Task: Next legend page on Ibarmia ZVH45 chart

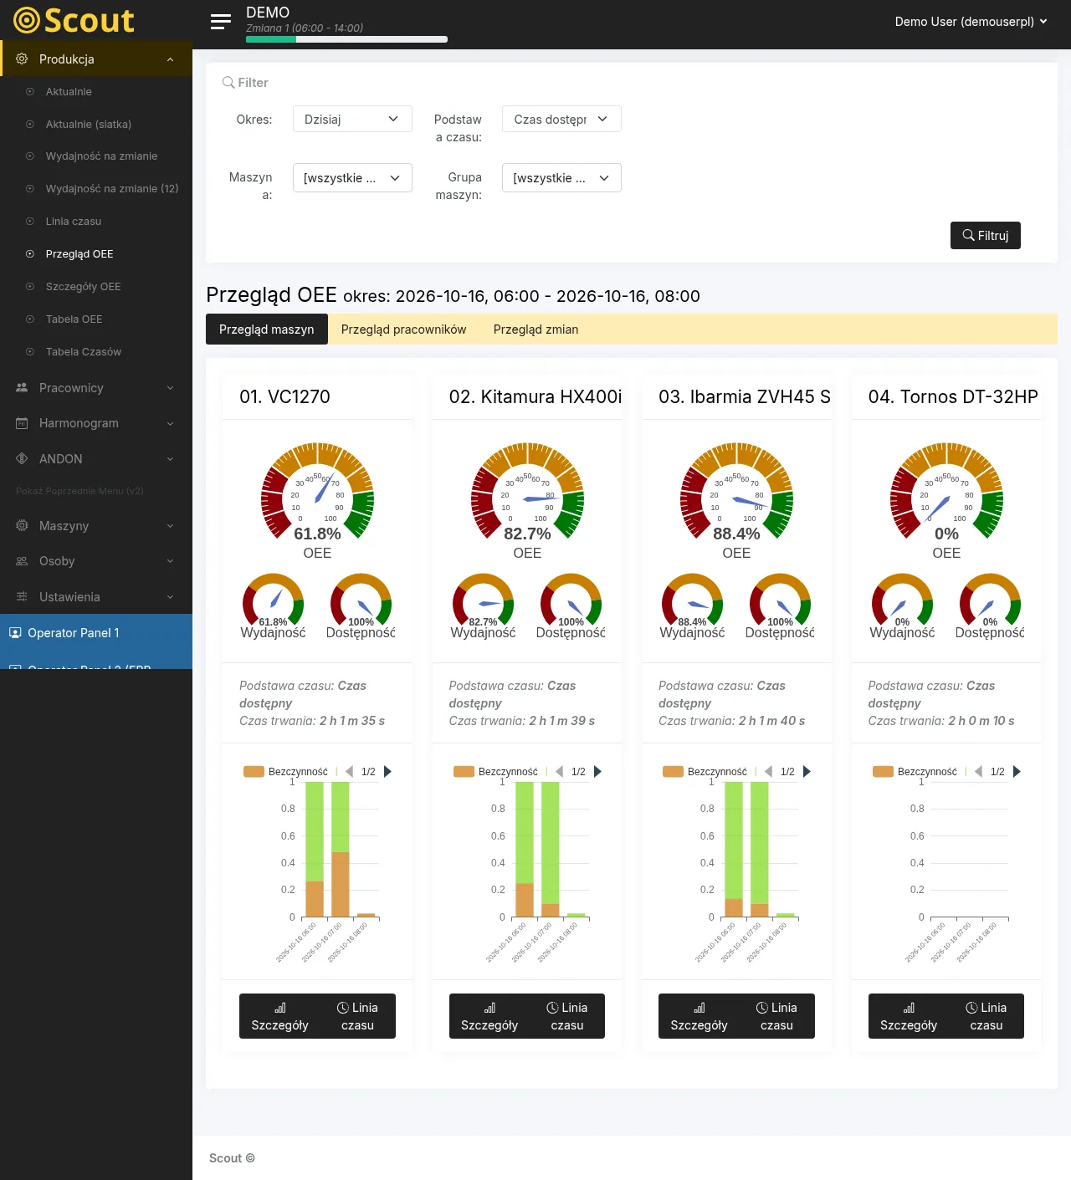Action: [x=807, y=772]
